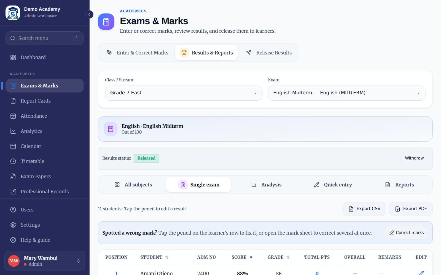Click the Settings gear icon
The image size is (441, 275).
13,225
